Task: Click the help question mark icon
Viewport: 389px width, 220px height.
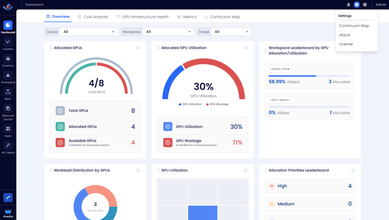Action: (365, 5)
